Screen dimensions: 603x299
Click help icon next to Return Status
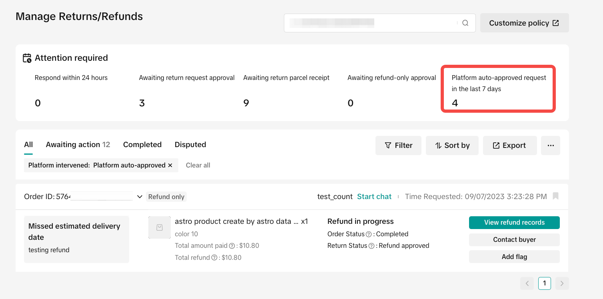coord(371,246)
